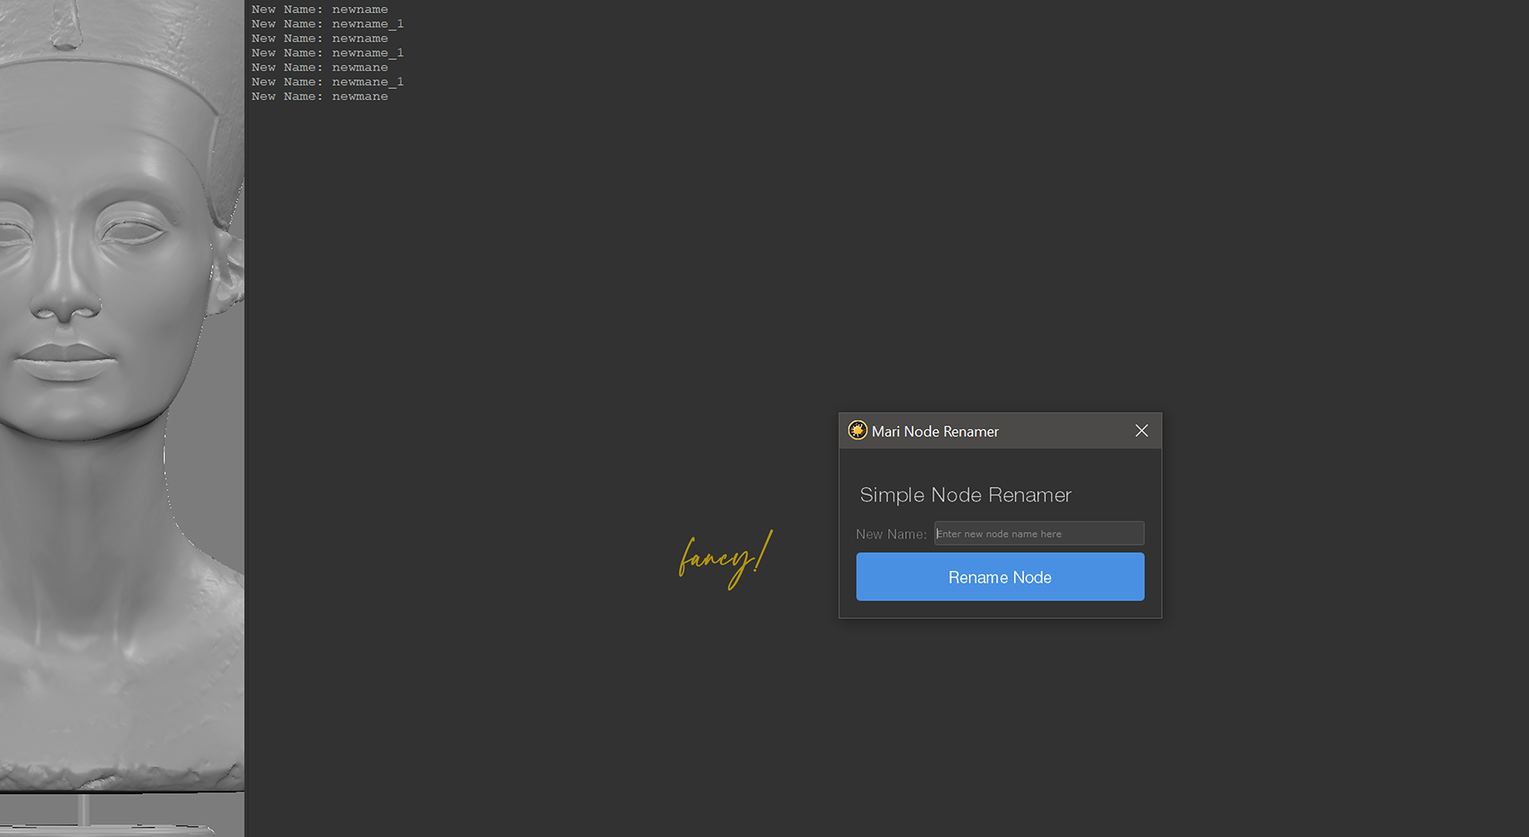Click the last console output line
Image resolution: width=1529 pixels, height=837 pixels.
[319, 96]
